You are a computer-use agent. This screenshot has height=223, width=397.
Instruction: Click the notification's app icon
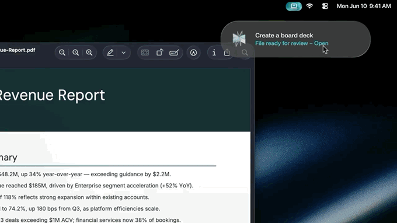coord(239,39)
